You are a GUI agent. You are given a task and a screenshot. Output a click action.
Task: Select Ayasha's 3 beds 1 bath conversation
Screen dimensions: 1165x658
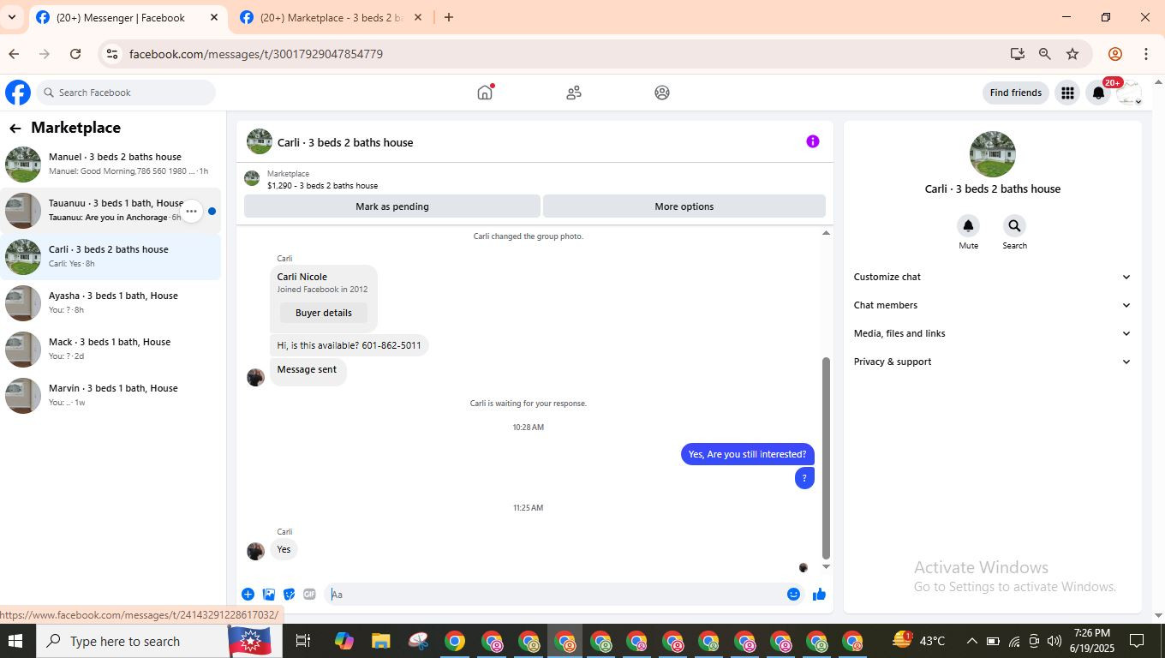point(111,302)
